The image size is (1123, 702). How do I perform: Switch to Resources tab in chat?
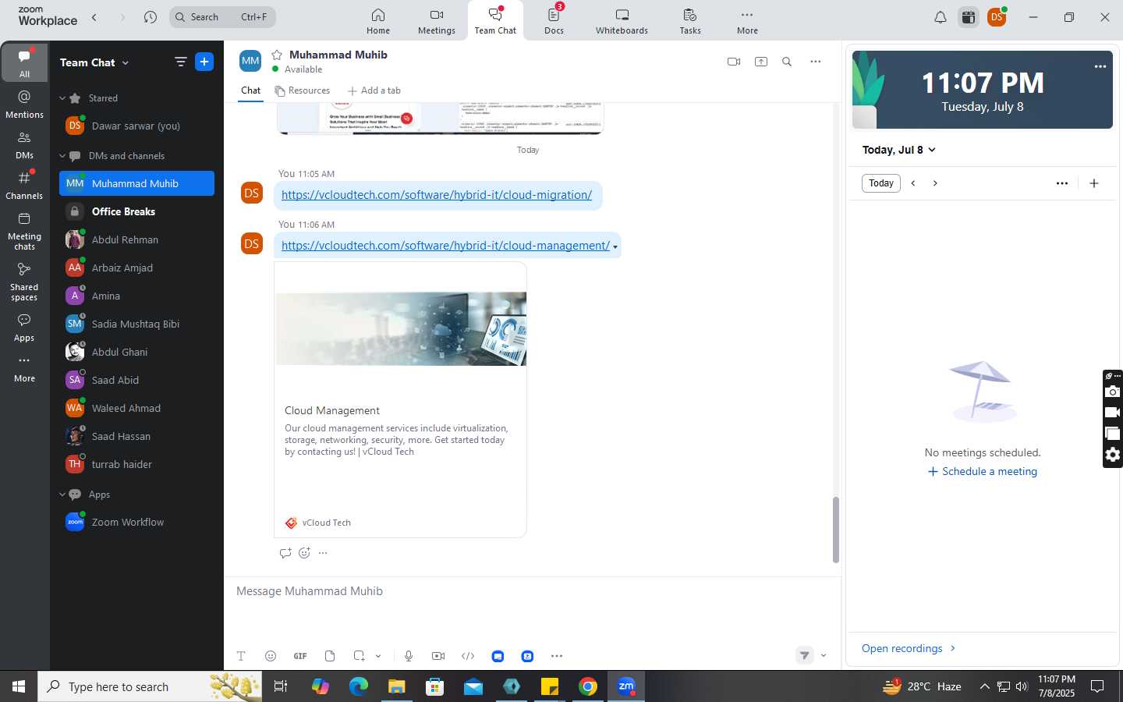click(x=303, y=90)
